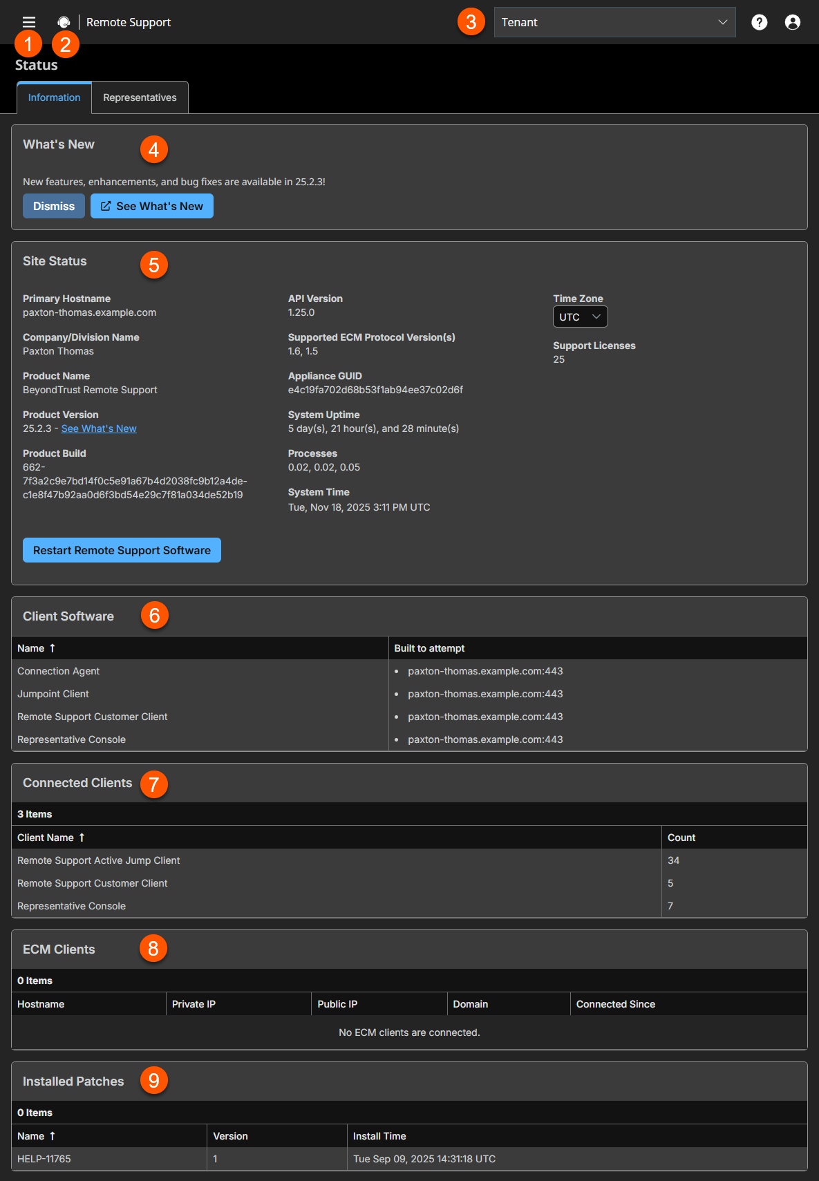Image resolution: width=819 pixels, height=1181 pixels.
Task: Sort Connected Clients by Client Name arrow
Action: point(82,838)
